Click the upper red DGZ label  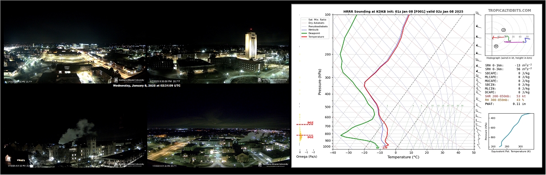[310, 123]
